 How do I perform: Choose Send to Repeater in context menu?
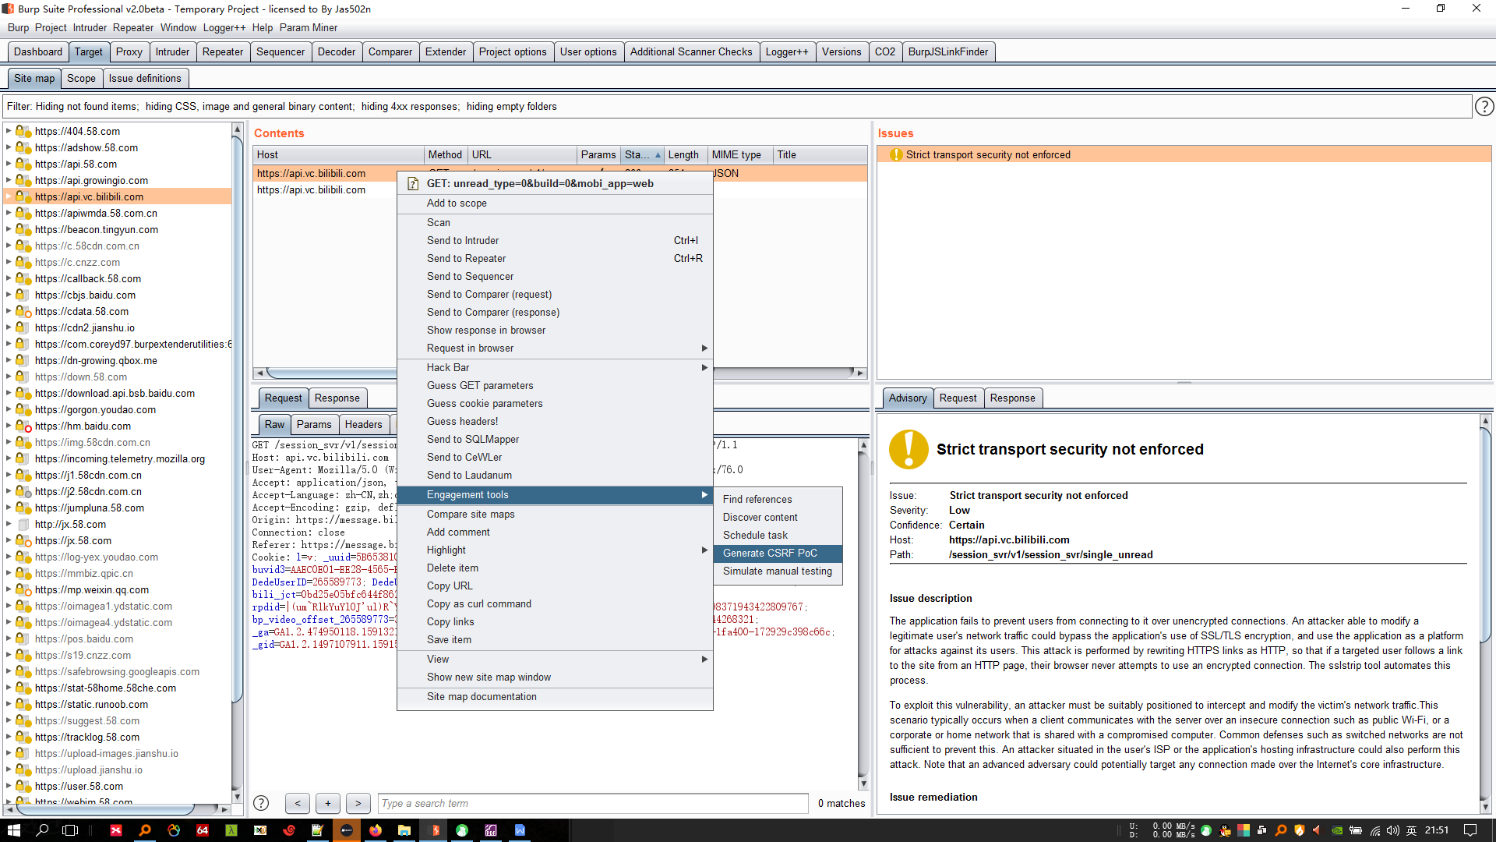tap(466, 258)
